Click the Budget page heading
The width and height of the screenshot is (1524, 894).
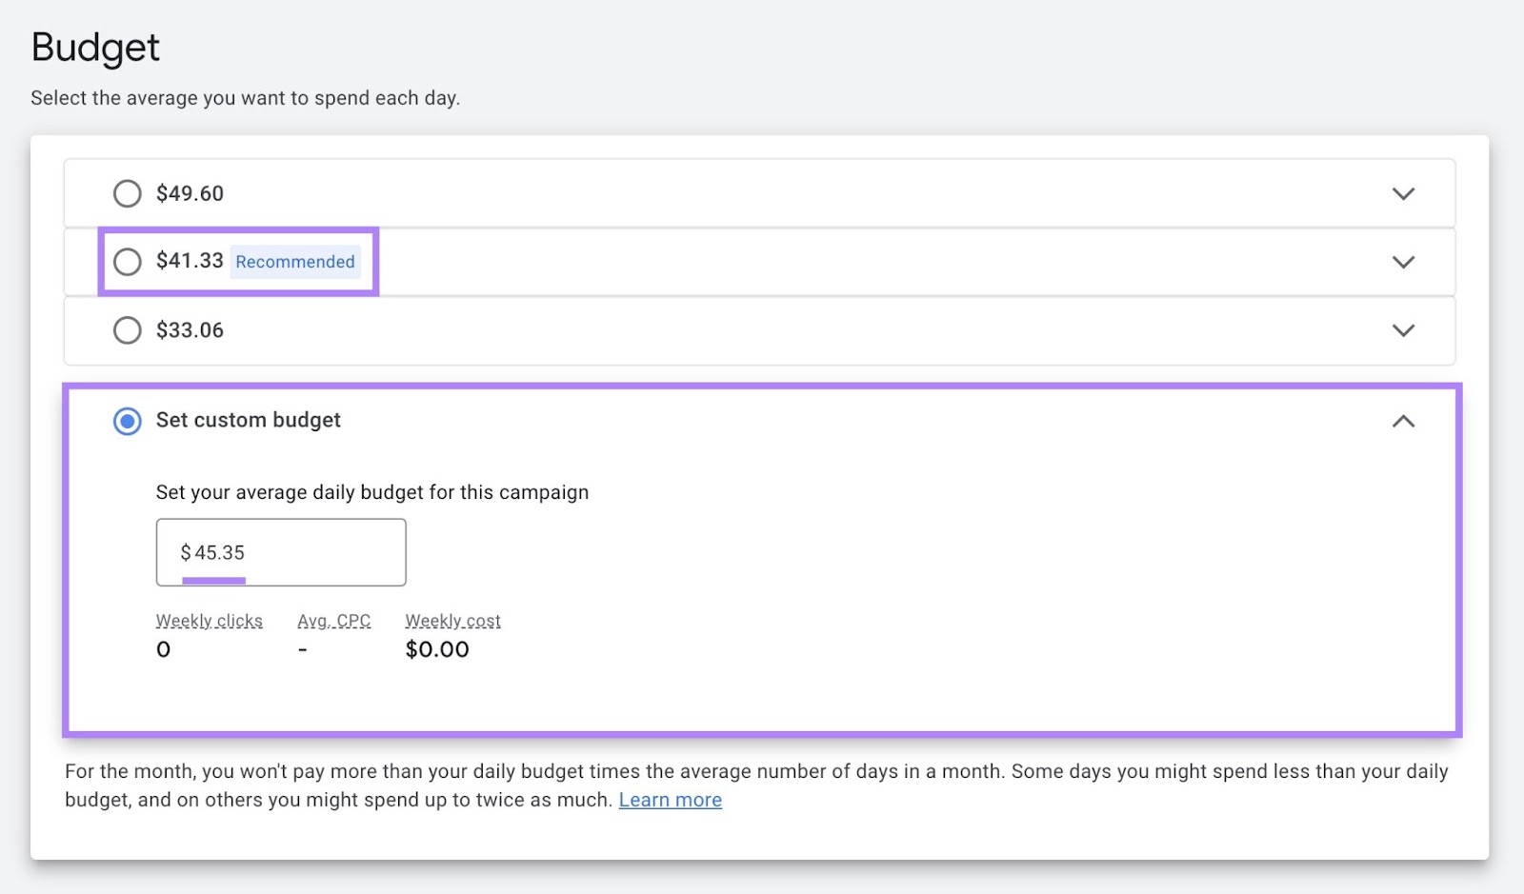pos(94,46)
